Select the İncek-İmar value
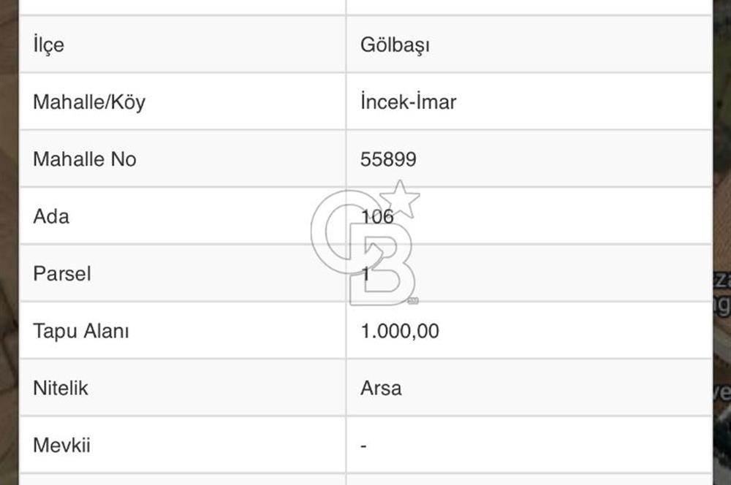The height and width of the screenshot is (485, 731). click(409, 102)
